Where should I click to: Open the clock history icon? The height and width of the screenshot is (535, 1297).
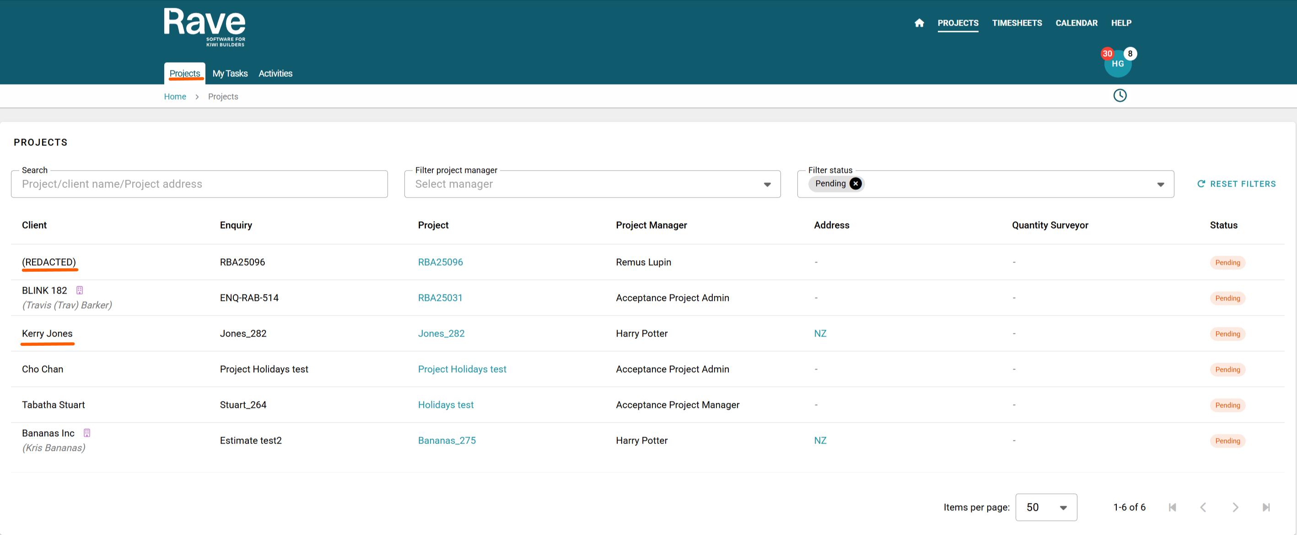(1119, 96)
